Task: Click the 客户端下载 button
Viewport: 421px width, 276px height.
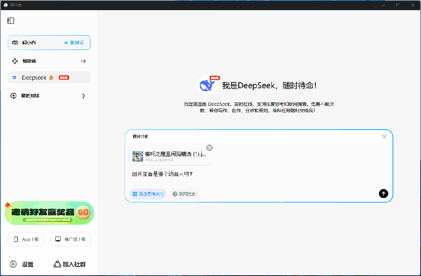Action: click(70, 239)
